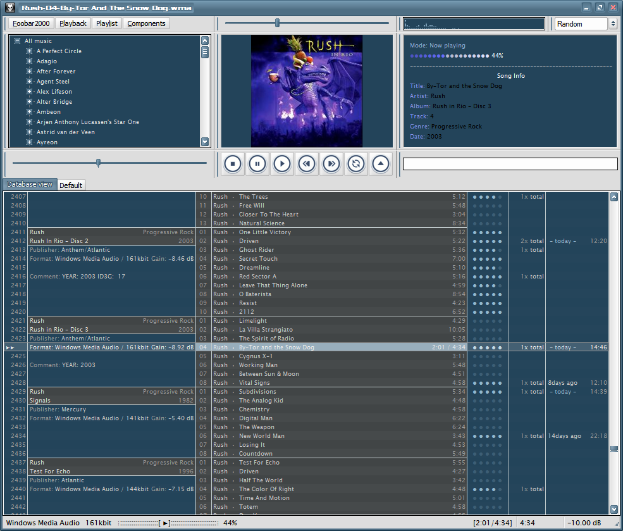Screen dimensions: 623x531
Task: Select the track La Villa Strangiato
Action: coord(266,330)
